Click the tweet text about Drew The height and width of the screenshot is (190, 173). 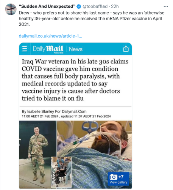point(92,19)
